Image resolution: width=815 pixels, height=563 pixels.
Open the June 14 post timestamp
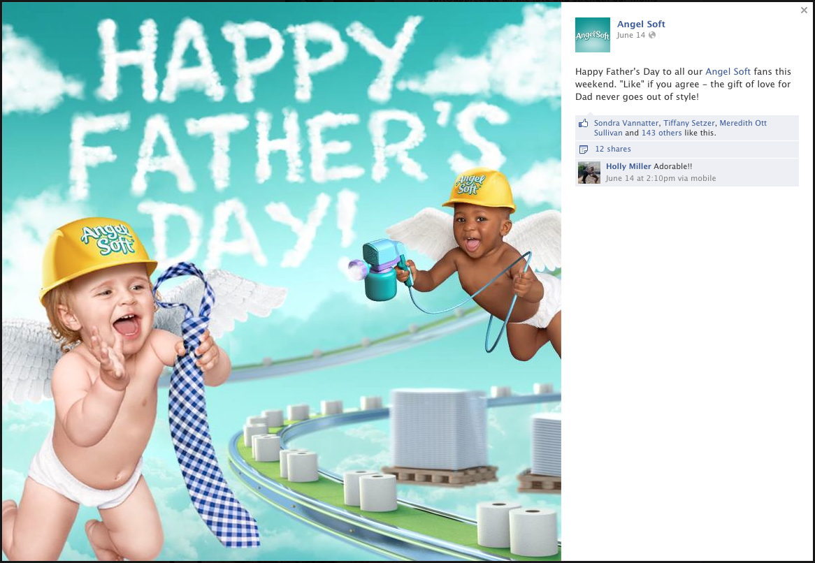click(x=631, y=36)
